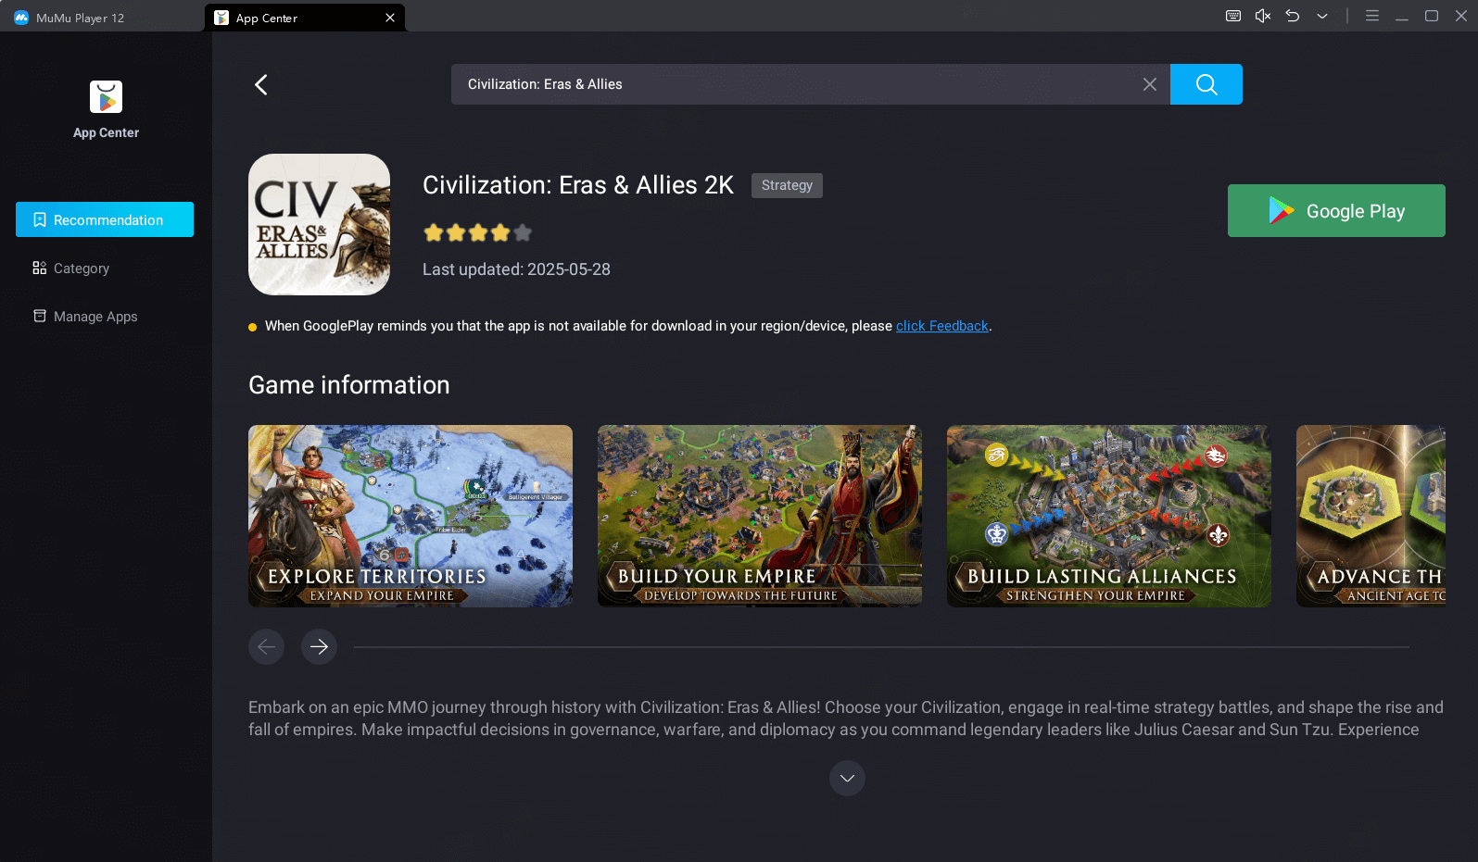1478x862 pixels.
Task: Click the Strategy genre tag
Action: (787, 185)
